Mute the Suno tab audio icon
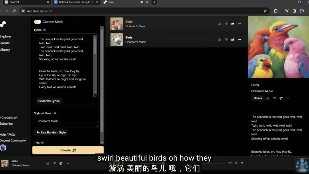 [x=142, y=2]
